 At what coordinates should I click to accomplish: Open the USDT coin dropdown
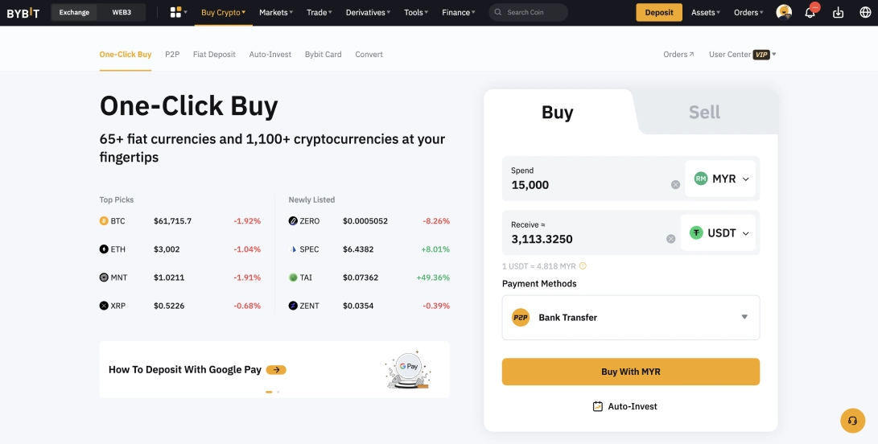coord(719,233)
